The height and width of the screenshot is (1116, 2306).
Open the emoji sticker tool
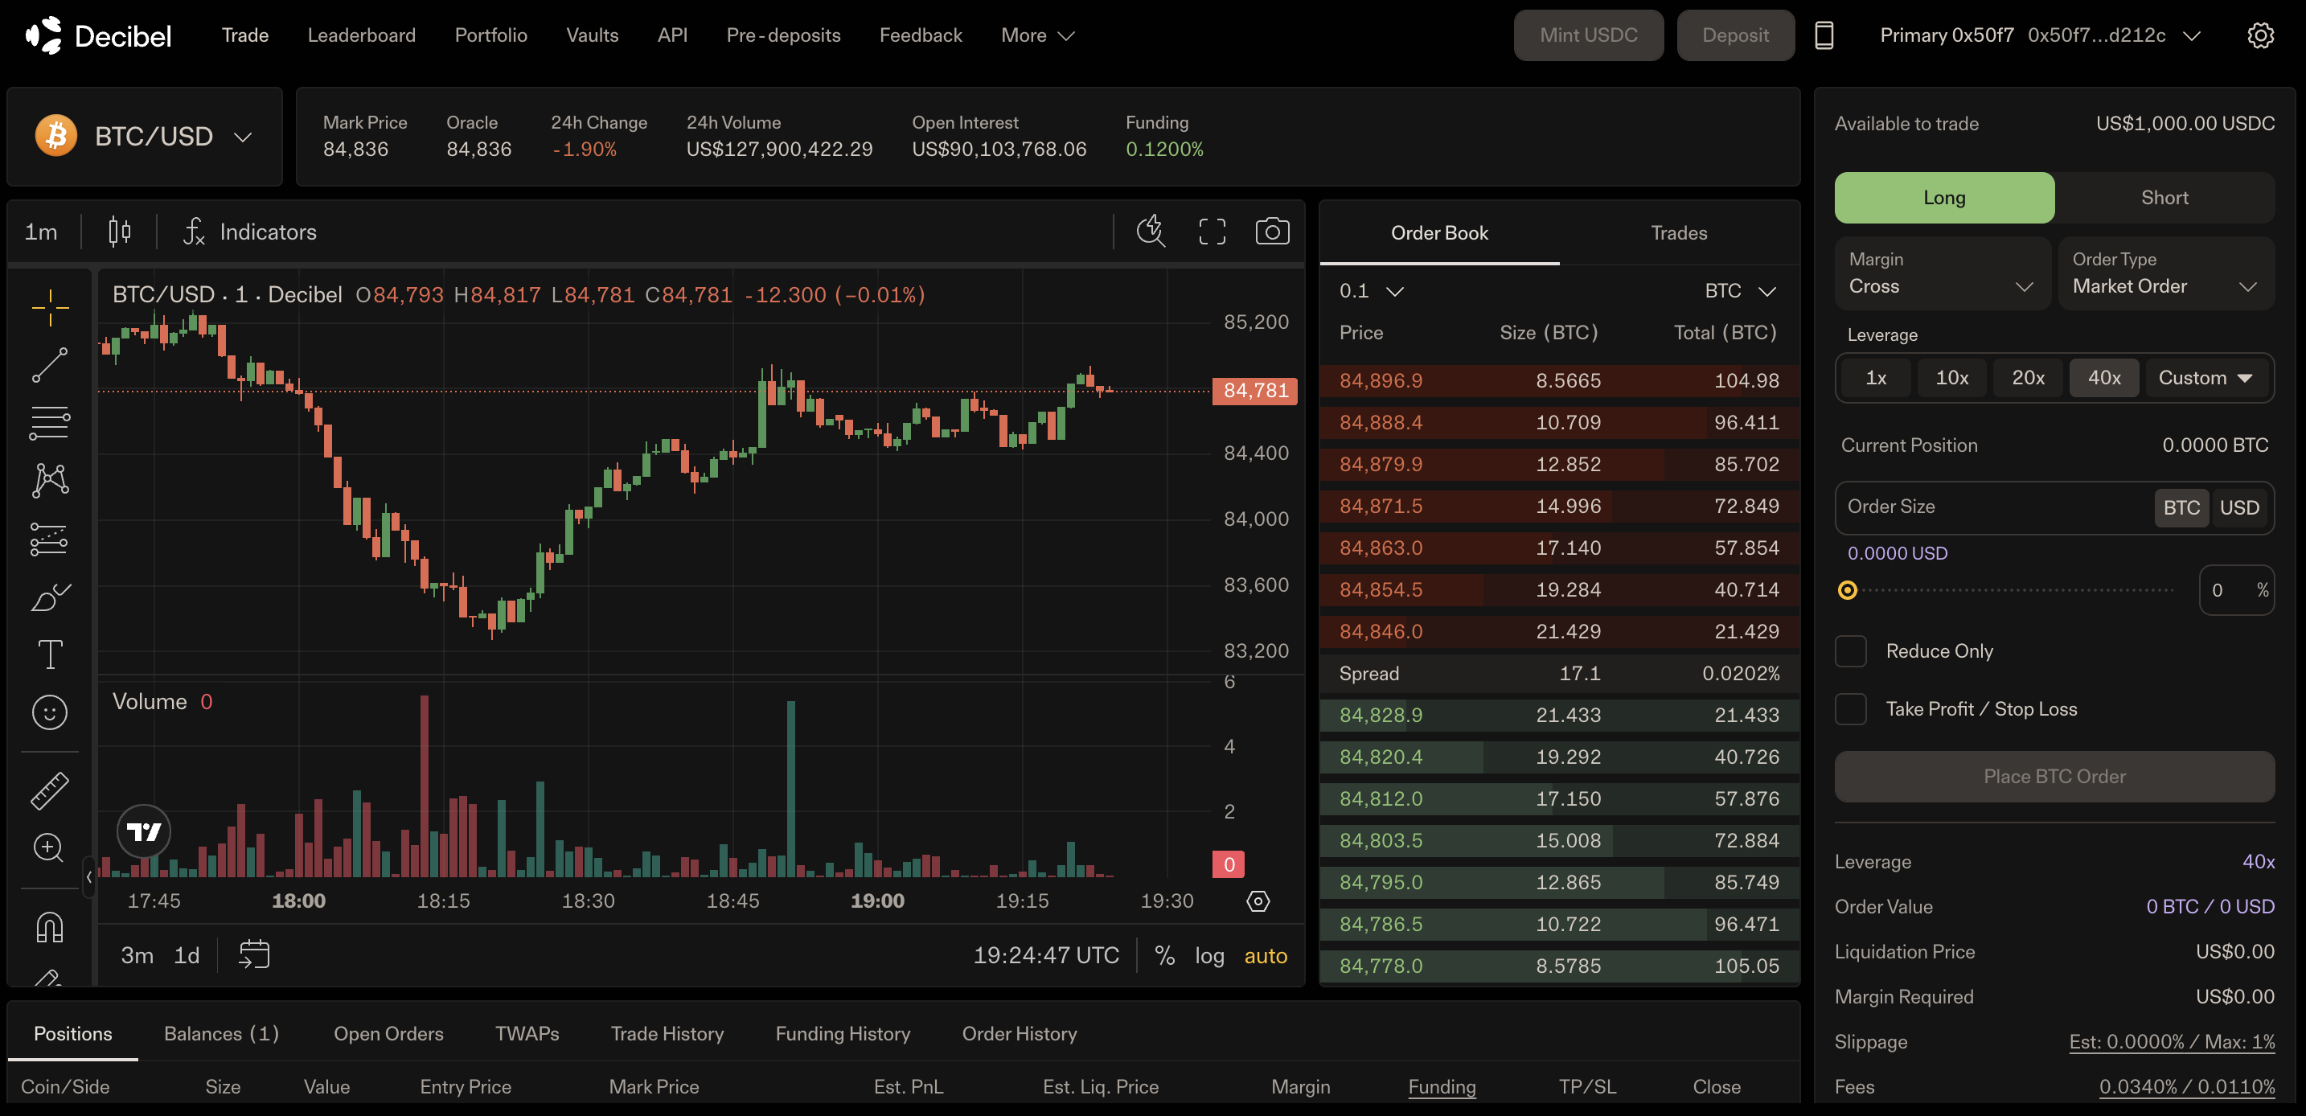(x=50, y=712)
